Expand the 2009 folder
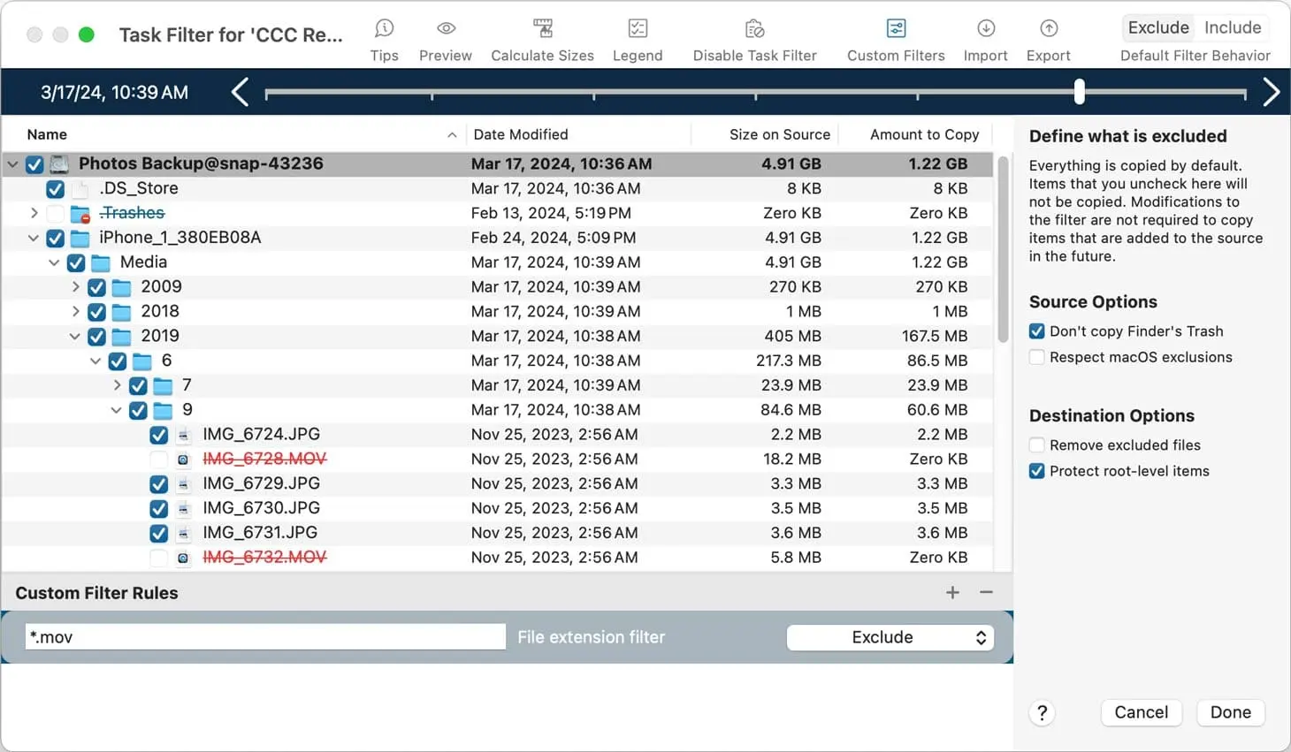 click(x=75, y=287)
